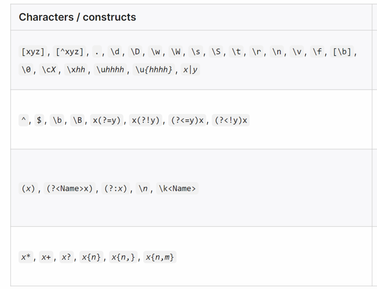Select the (?:x) non-capturing group code
377x289 pixels.
coord(115,189)
